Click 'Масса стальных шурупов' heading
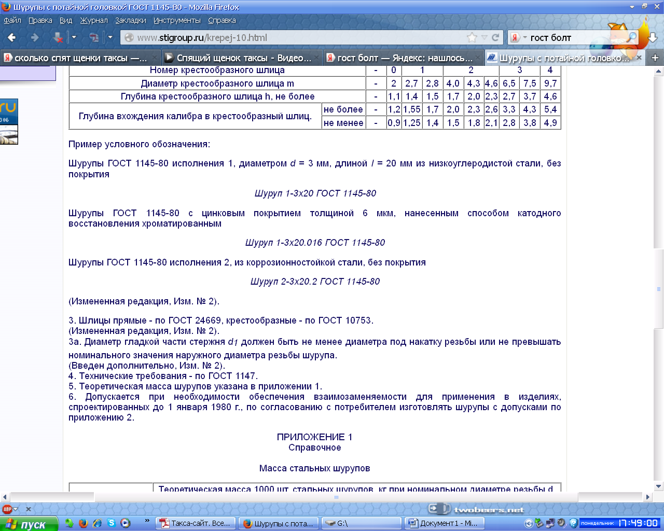This screenshot has height=531, width=664. pos(314,468)
